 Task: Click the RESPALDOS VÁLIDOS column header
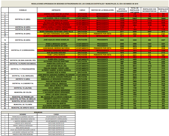point(163,10)
